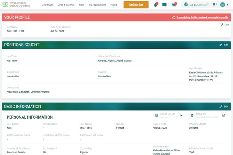Screen dimensions: 233x155
Task: Click the Cover Letter label
Action: [168, 114]
